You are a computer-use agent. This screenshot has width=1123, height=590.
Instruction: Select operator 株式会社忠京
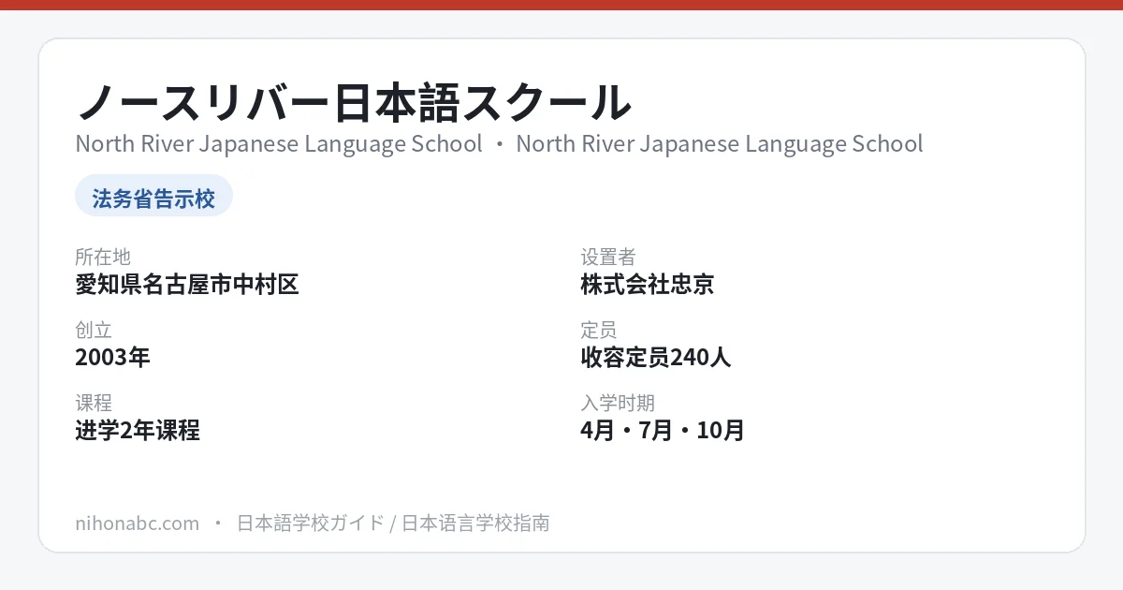click(648, 285)
